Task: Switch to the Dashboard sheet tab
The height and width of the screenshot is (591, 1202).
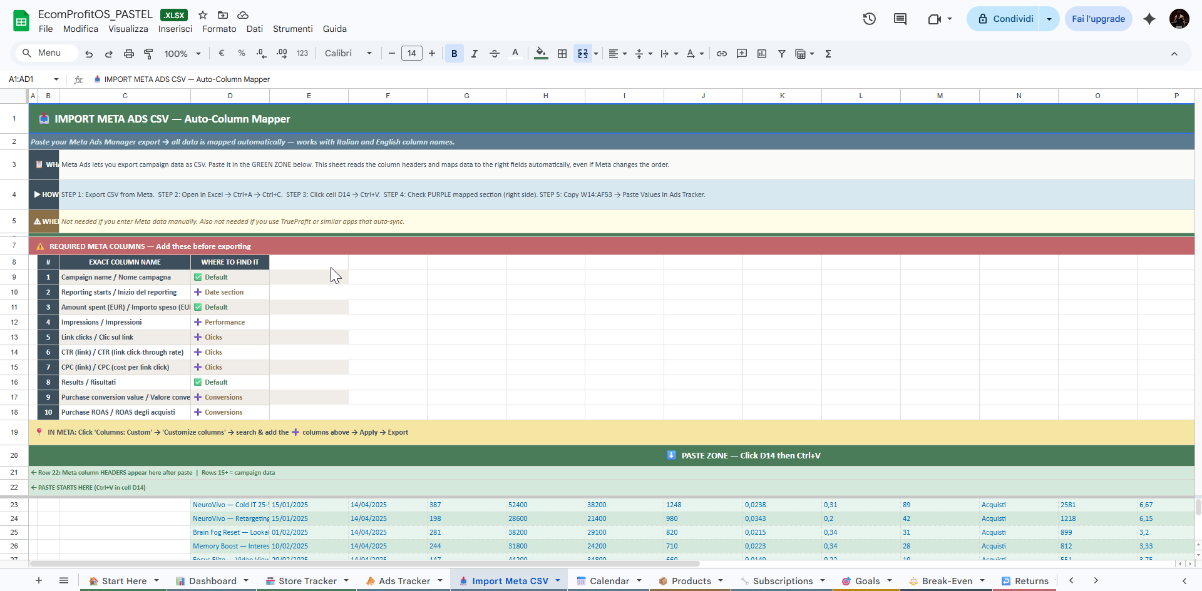Action: pyautogui.click(x=212, y=581)
